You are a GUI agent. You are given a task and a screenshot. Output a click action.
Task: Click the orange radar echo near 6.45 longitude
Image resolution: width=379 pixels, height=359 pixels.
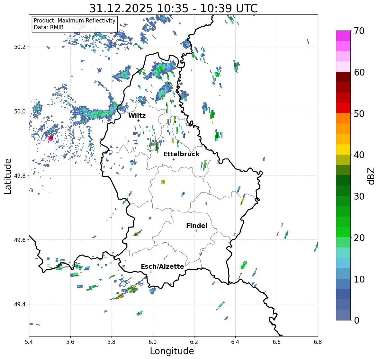pos(243,201)
